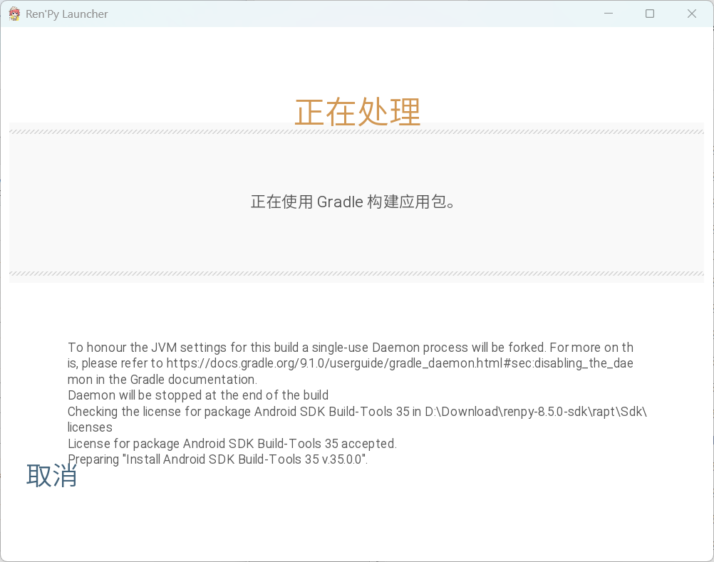Minimize the Ren'Py Launcher window
The width and height of the screenshot is (714, 562).
click(608, 14)
